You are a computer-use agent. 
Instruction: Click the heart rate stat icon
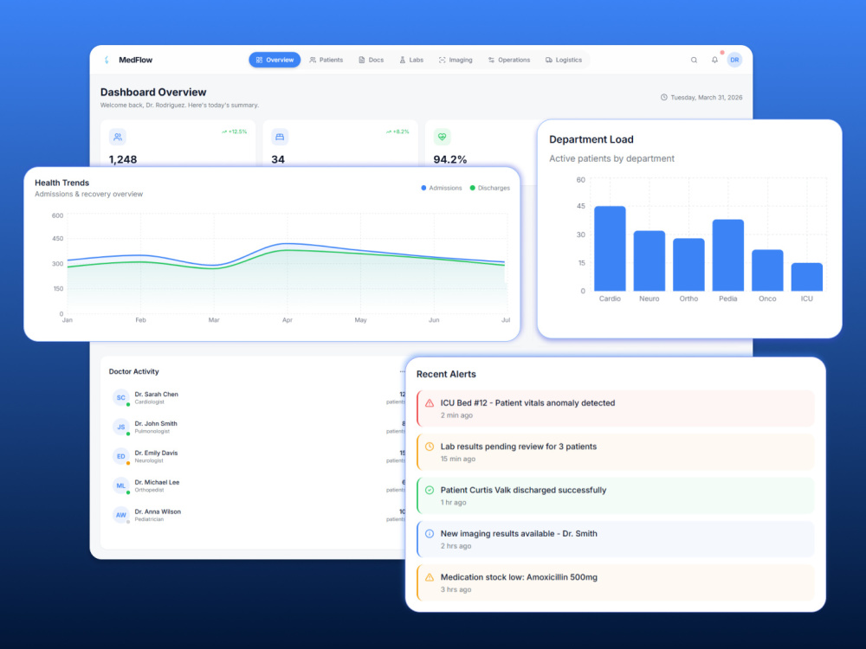tap(442, 137)
